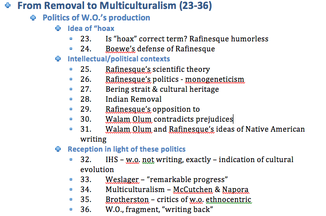Select bullet for item 32 IHS

pos(71,159)
